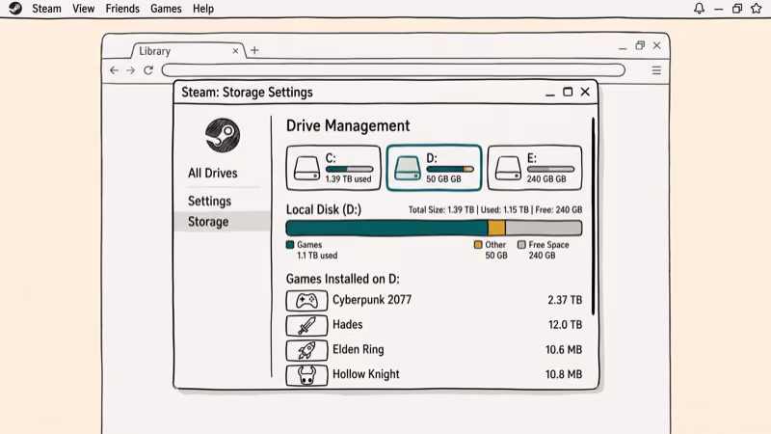
Task: Select the Hollow Knight game name
Action: [366, 374]
